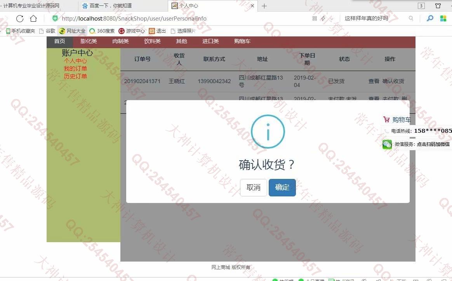452x281 pixels.
Task: Open a new browser tab with plus
Action: click(x=264, y=6)
